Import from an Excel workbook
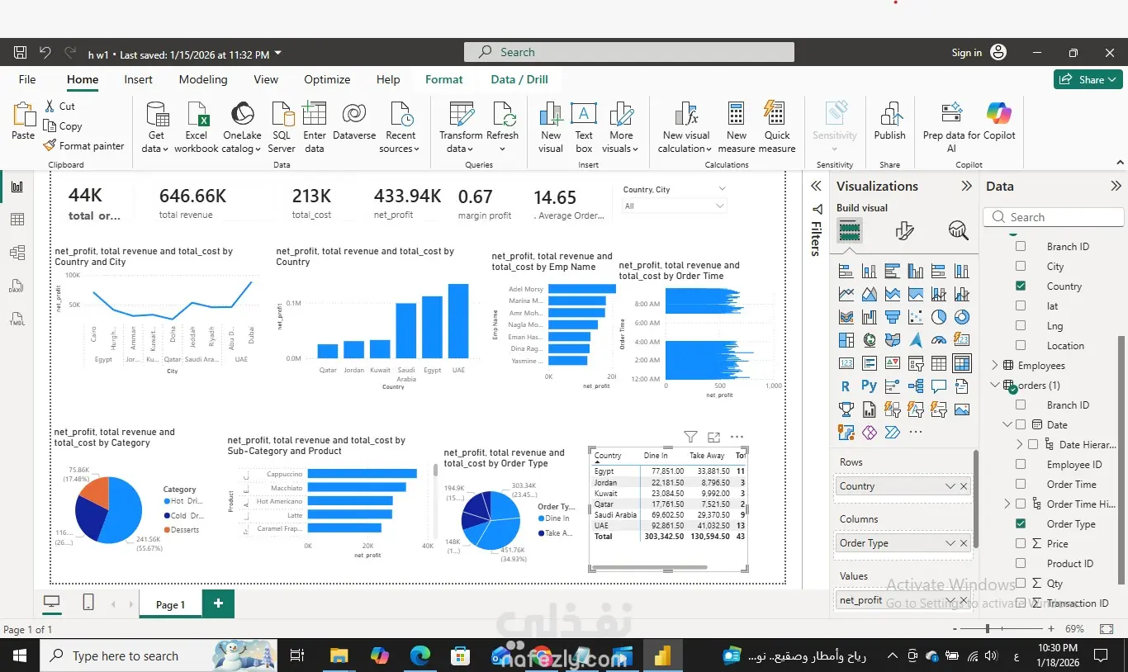1128x672 pixels. click(197, 127)
